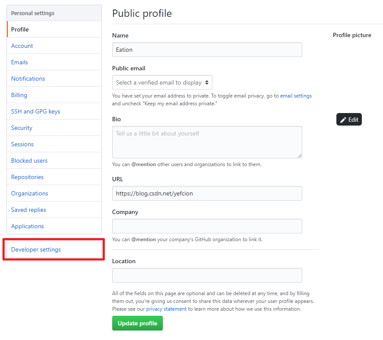
Task: Click the Update profile button
Action: [137, 323]
